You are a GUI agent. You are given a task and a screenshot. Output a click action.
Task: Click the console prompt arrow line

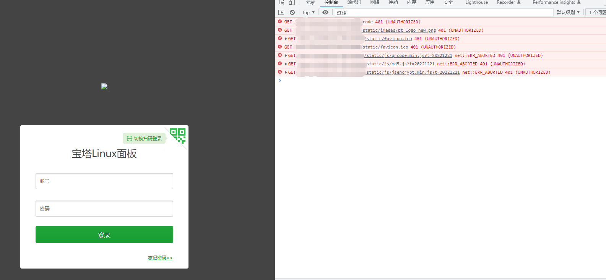pyautogui.click(x=280, y=80)
